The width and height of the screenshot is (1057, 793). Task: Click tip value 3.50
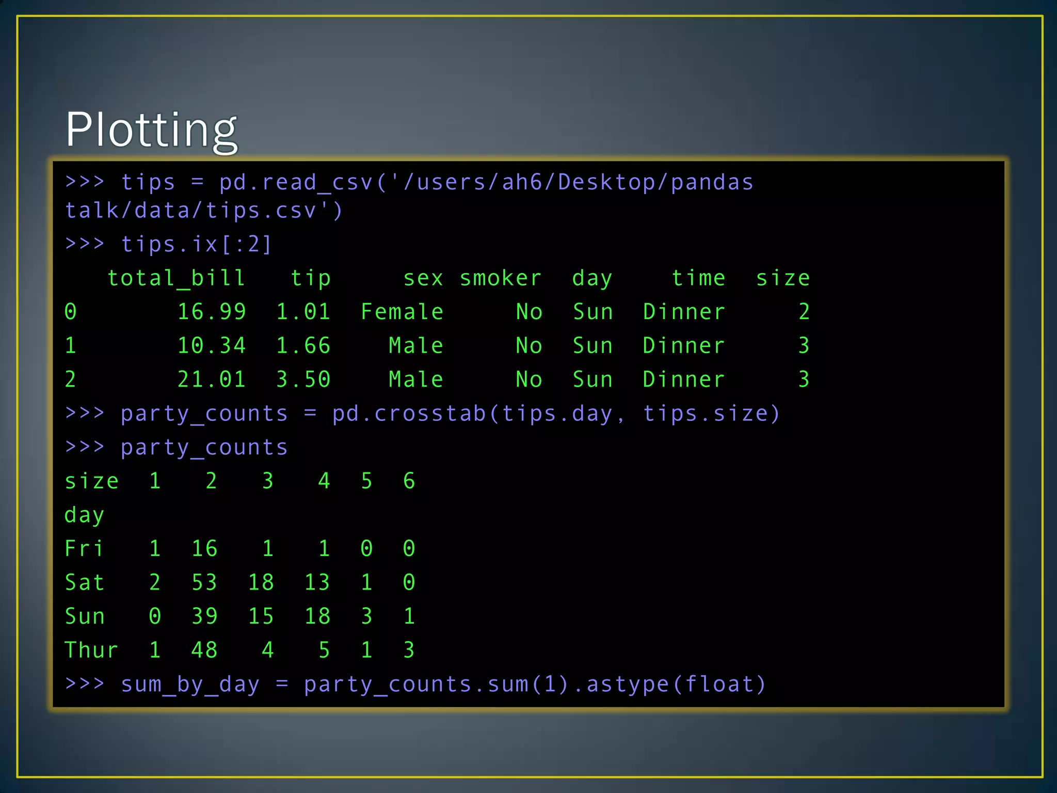[x=303, y=379]
